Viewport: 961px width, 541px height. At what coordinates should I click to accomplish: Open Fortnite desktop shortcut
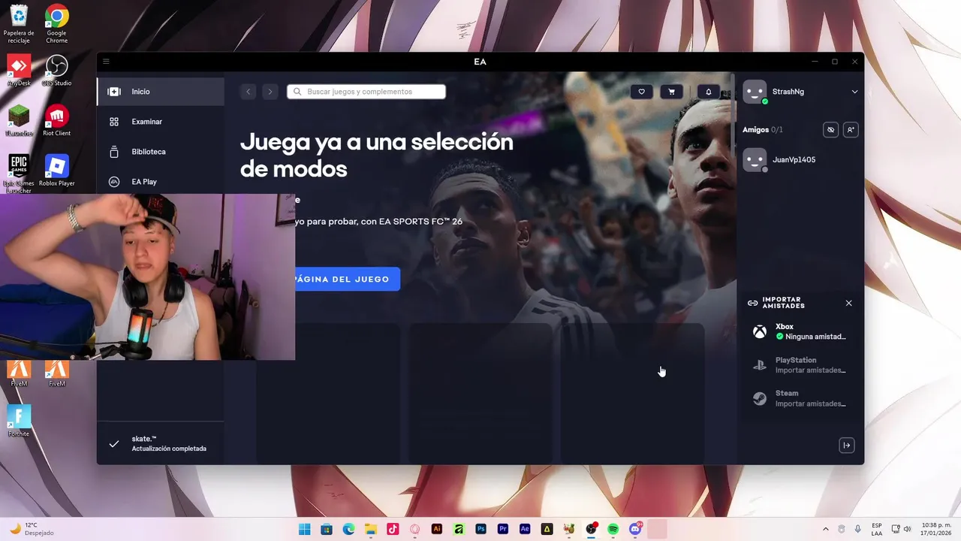point(19,421)
